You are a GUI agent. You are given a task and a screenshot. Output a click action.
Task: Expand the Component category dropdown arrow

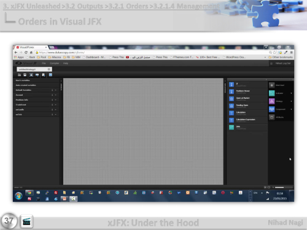(291, 109)
